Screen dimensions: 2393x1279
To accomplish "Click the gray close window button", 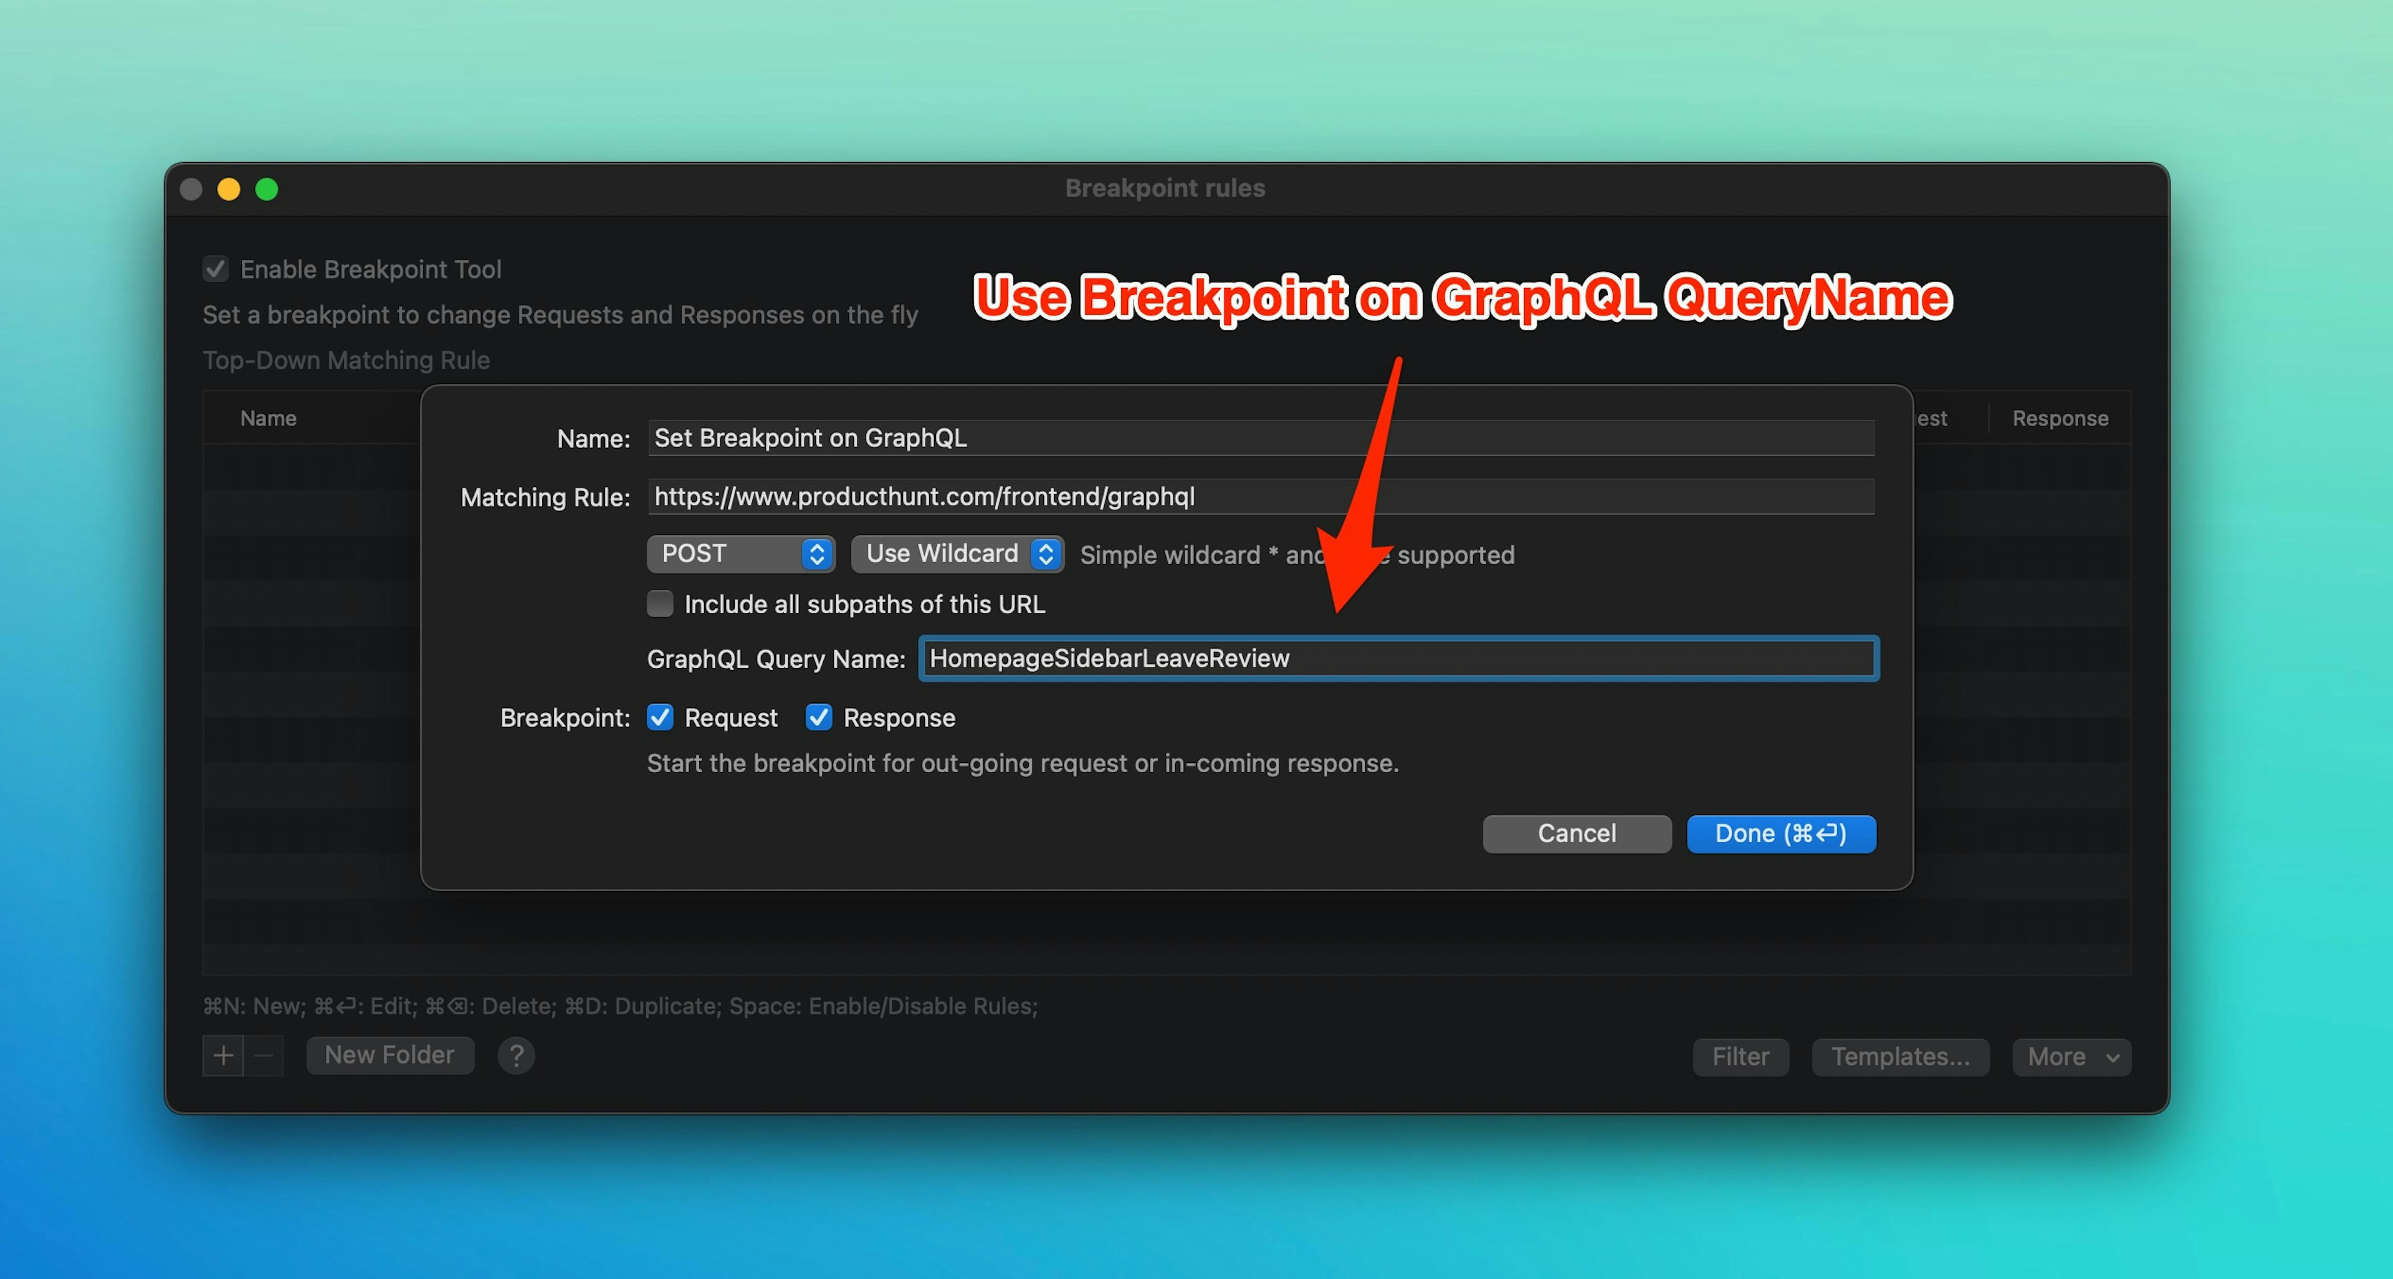I will pos(191,189).
